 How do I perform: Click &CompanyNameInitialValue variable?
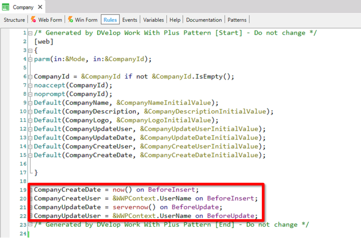164,103
